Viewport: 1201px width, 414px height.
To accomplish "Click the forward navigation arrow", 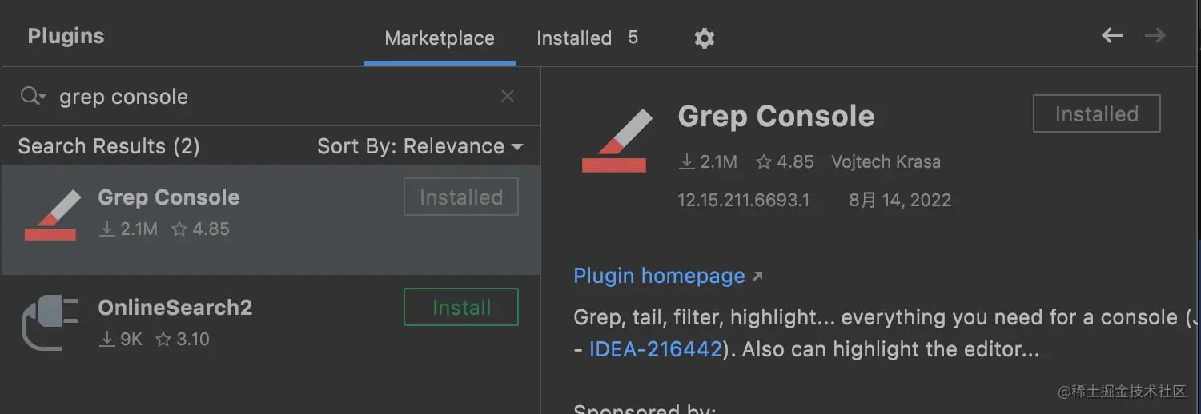I will click(x=1155, y=35).
